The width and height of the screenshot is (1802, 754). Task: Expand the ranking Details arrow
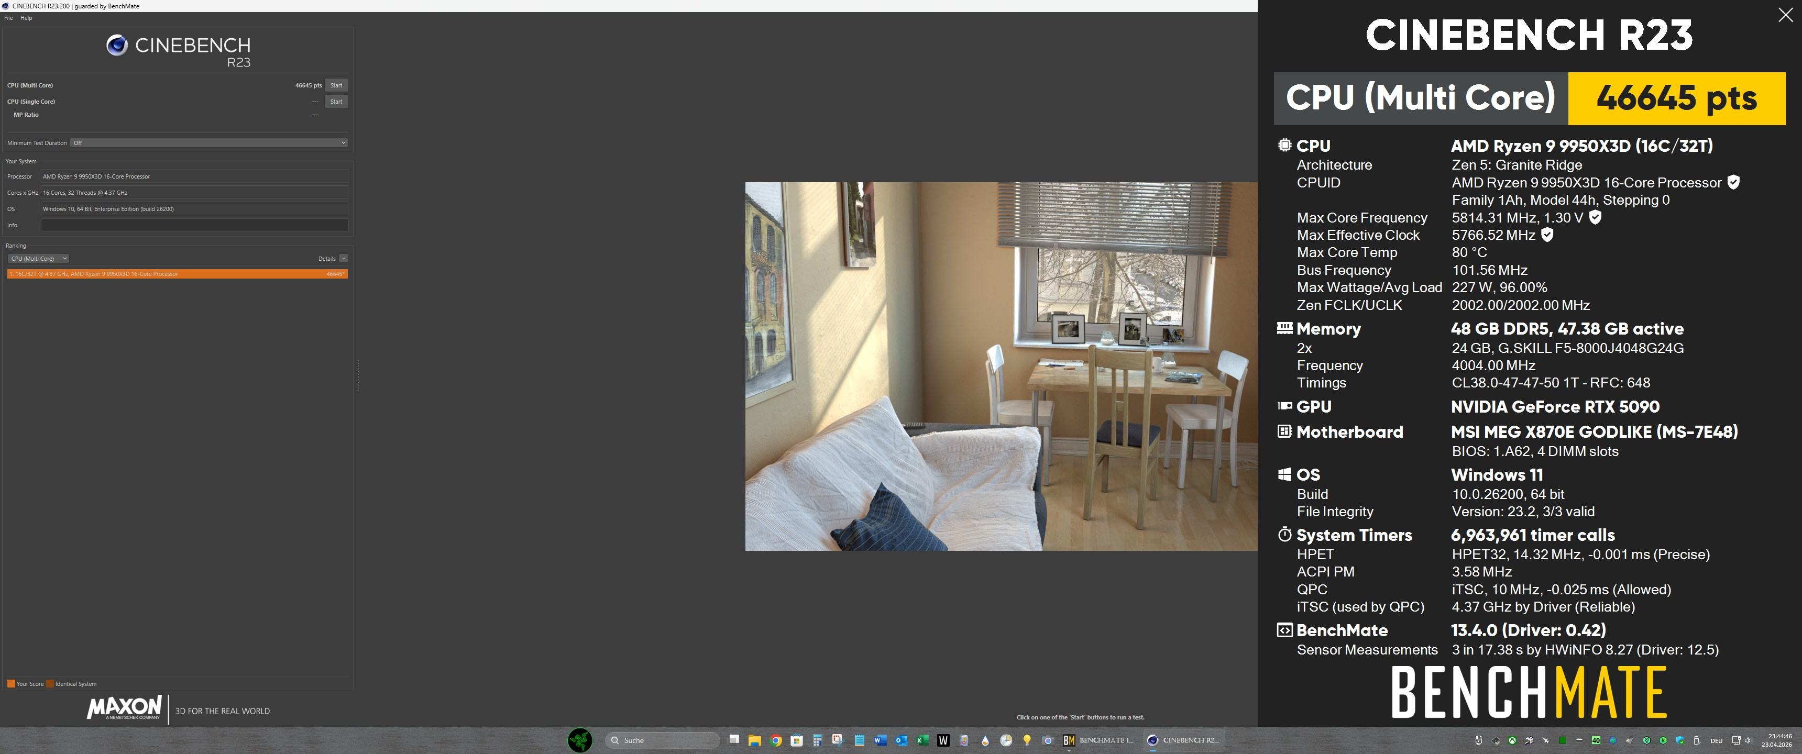pos(343,259)
